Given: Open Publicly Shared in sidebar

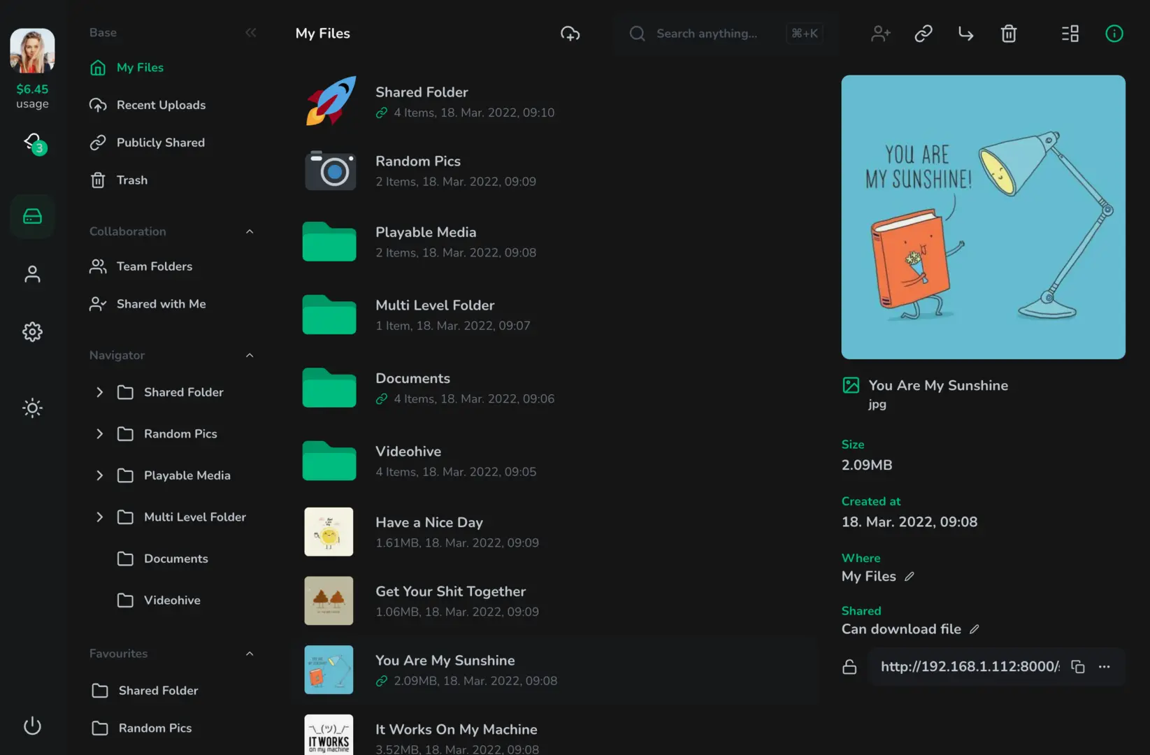Looking at the screenshot, I should (x=148, y=143).
